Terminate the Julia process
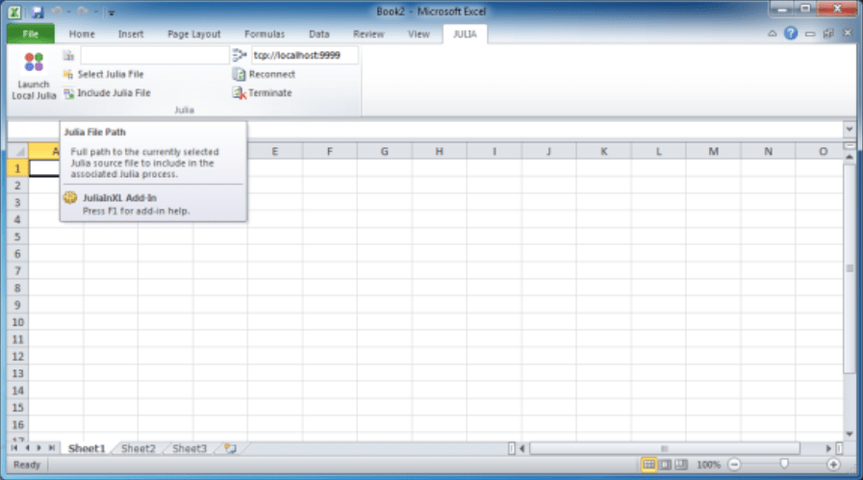The image size is (863, 480). pos(263,93)
